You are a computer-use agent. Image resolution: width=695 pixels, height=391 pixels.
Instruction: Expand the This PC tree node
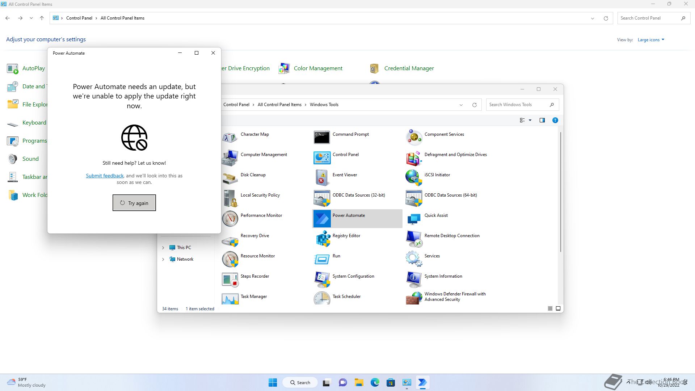coord(163,248)
